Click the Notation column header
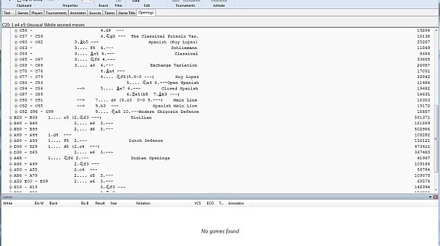Viewport: 440px width, 246px height. pyautogui.click(x=163, y=204)
